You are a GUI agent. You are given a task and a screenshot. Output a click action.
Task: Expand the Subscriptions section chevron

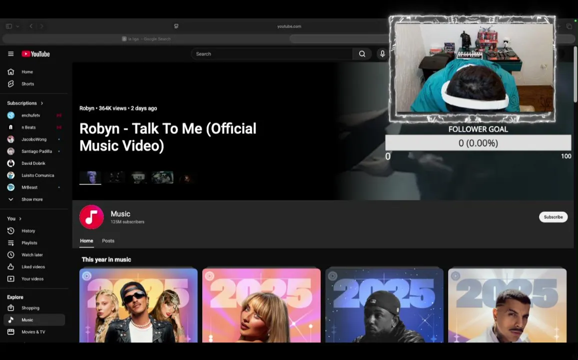coord(41,103)
